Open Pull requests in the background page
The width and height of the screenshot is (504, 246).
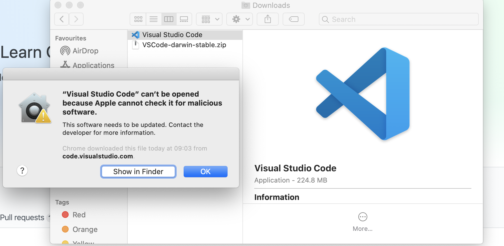click(22, 217)
